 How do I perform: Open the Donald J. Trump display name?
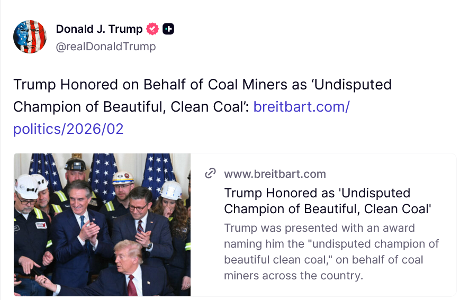99,29
